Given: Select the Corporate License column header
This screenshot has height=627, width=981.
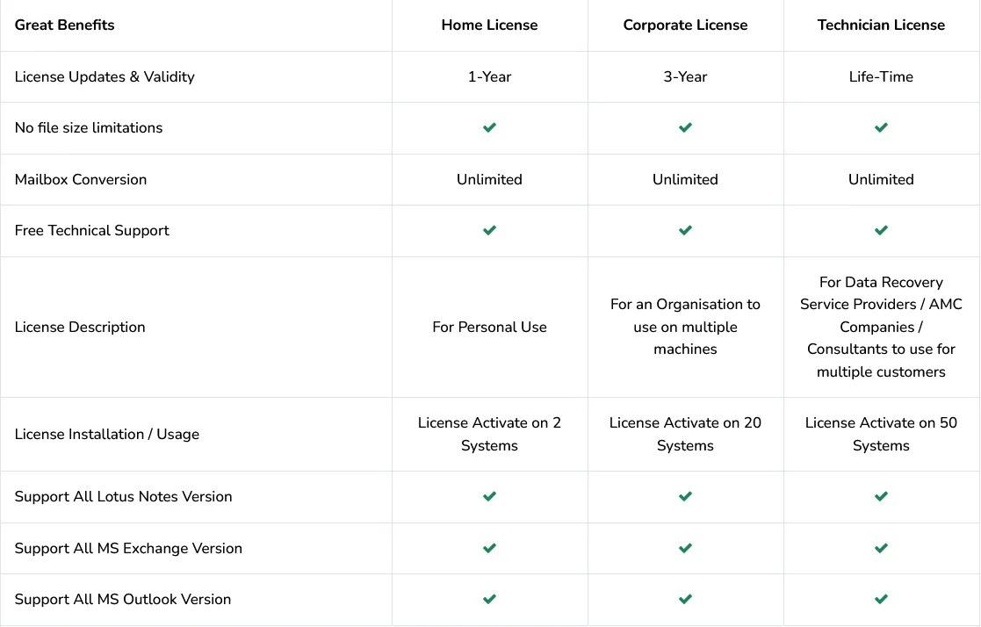Looking at the screenshot, I should [685, 25].
